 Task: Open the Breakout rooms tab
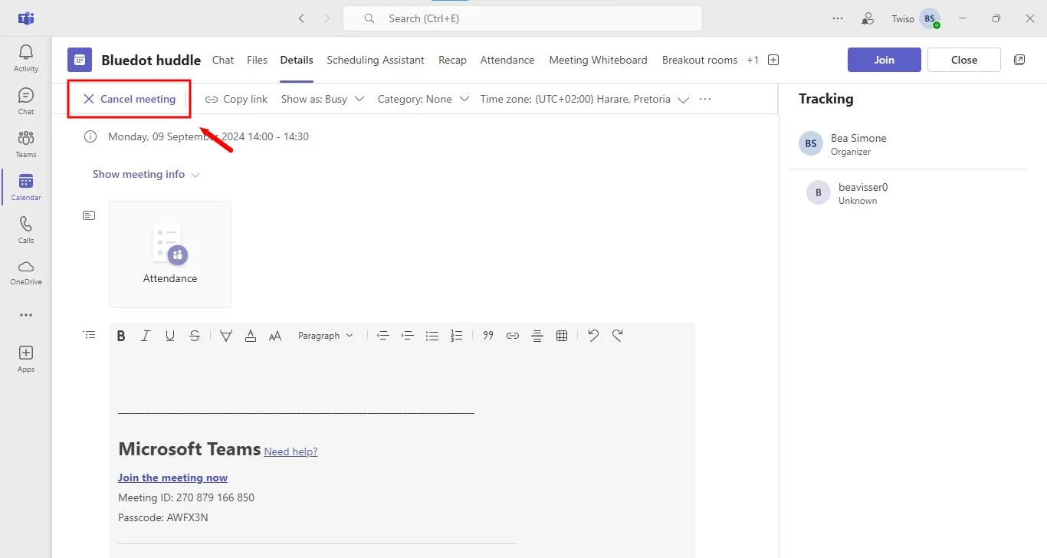pos(700,60)
